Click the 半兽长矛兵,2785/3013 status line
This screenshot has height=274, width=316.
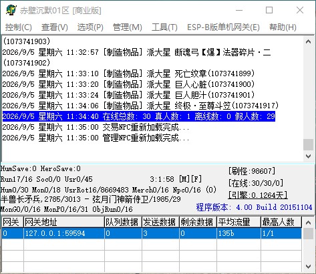point(90,199)
